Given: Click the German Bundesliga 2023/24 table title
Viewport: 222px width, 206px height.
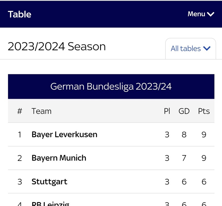Looking at the screenshot, I should pos(111,86).
